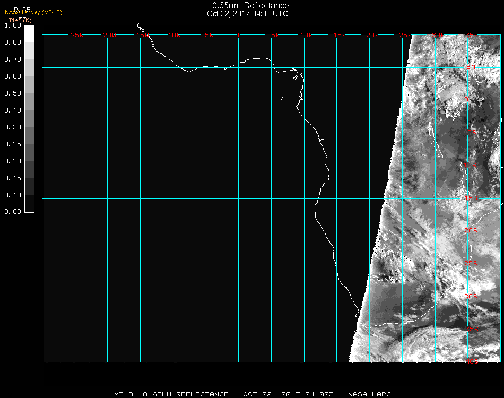Select the '0.65um Reflectance' title text
Viewport: 504px width, 398px height.
250,6
